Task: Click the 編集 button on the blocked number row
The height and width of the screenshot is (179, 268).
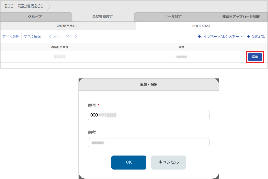Action: (x=255, y=57)
